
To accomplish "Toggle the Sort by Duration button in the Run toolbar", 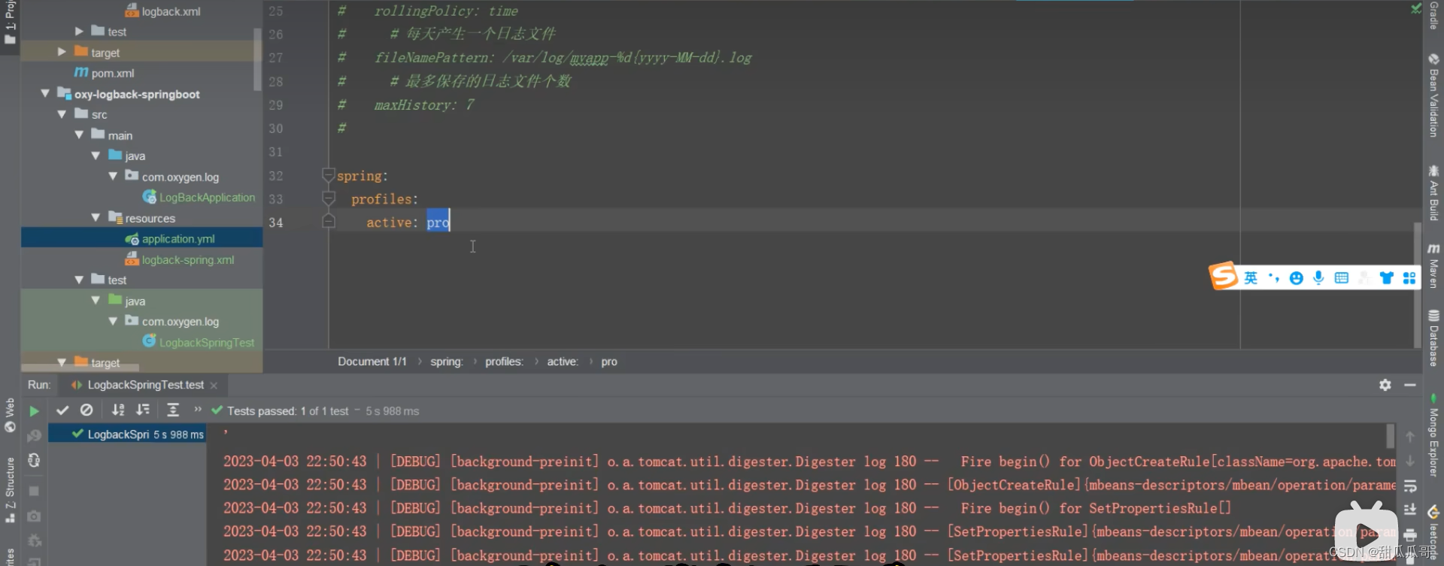I will coord(143,410).
